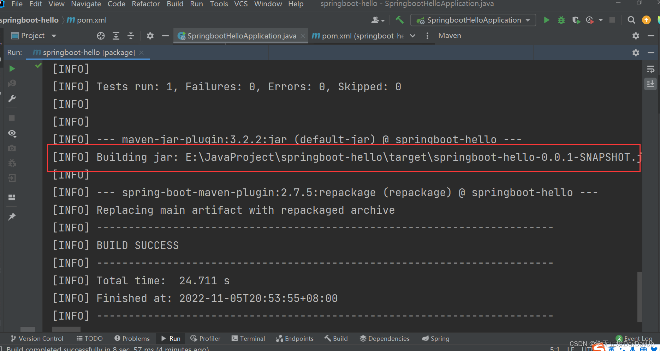Open the File menu

click(x=17, y=4)
